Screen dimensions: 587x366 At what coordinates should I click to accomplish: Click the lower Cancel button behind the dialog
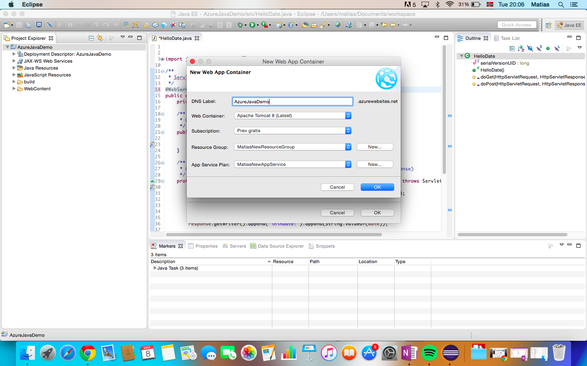tap(338, 213)
